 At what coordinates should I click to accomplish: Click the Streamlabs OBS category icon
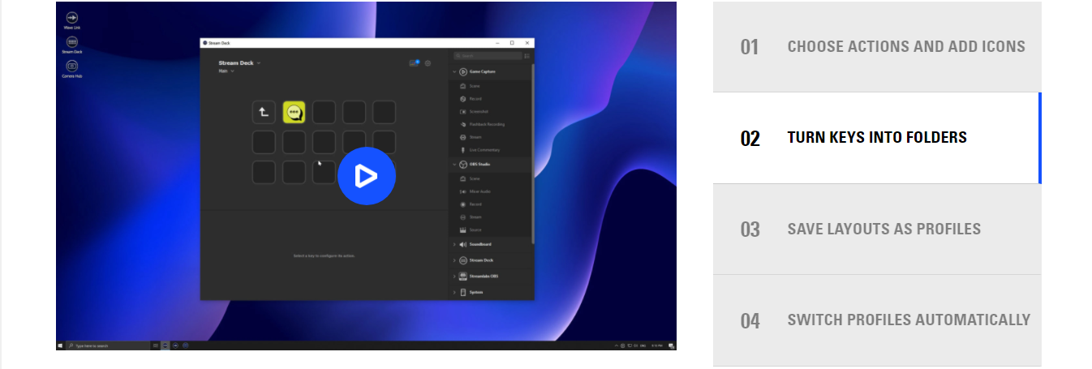coord(462,277)
